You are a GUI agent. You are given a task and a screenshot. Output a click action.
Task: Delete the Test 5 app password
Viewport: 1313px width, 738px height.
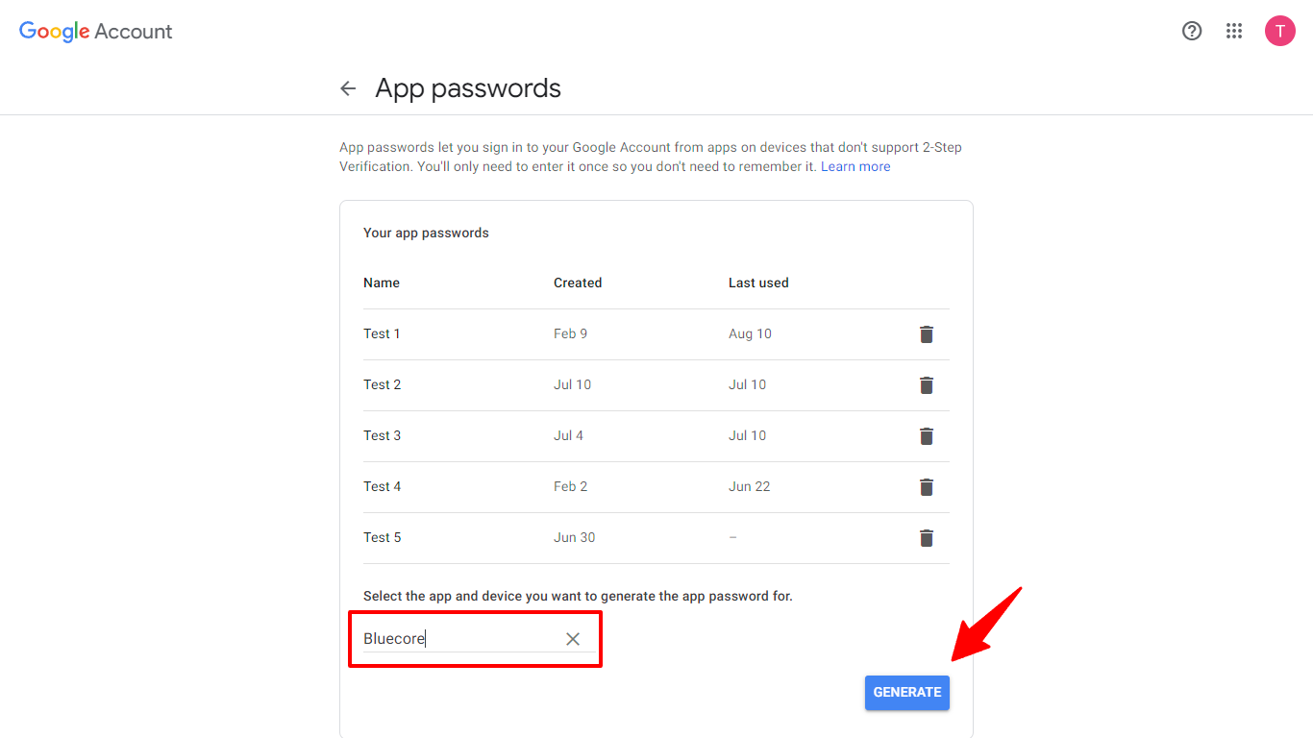pyautogui.click(x=927, y=538)
